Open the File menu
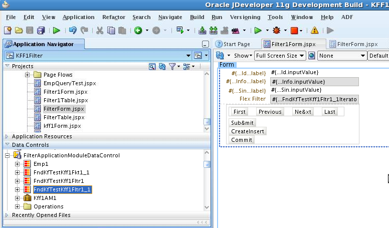Image resolution: width=389 pixels, height=228 pixels. [11, 17]
